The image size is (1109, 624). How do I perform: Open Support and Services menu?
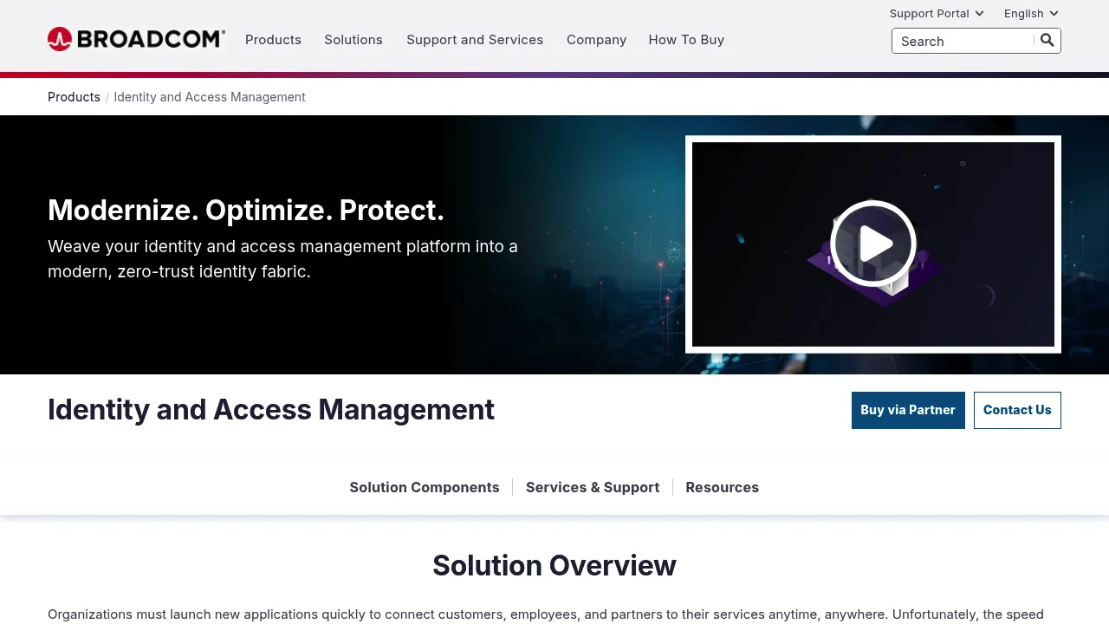(475, 40)
